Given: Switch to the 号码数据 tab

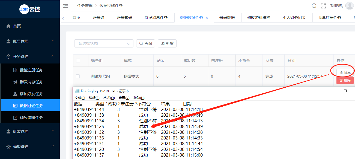Looking at the screenshot, I should [x=227, y=18].
